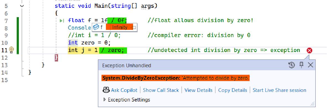The height and width of the screenshot is (109, 327).
Task: Start Live Share session
Action: click(x=279, y=90)
